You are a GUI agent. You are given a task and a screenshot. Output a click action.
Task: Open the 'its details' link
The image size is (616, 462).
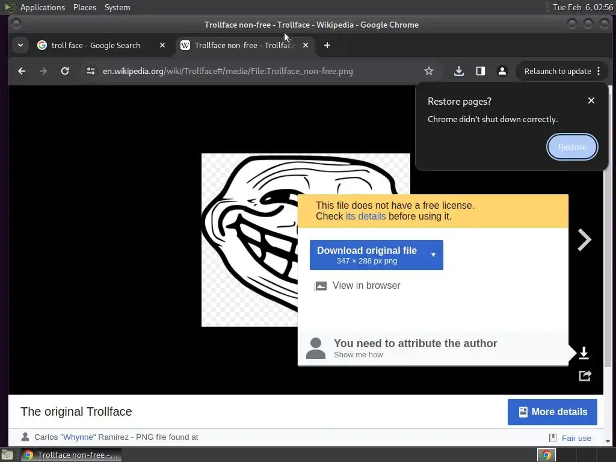[365, 217]
